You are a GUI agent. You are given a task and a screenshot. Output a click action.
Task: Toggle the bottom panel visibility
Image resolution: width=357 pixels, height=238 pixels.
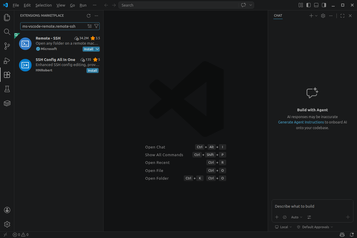click(316, 5)
